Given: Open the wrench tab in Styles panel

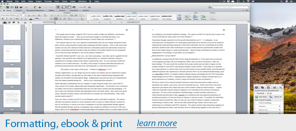Looking at the screenshot, I should 280,87.
